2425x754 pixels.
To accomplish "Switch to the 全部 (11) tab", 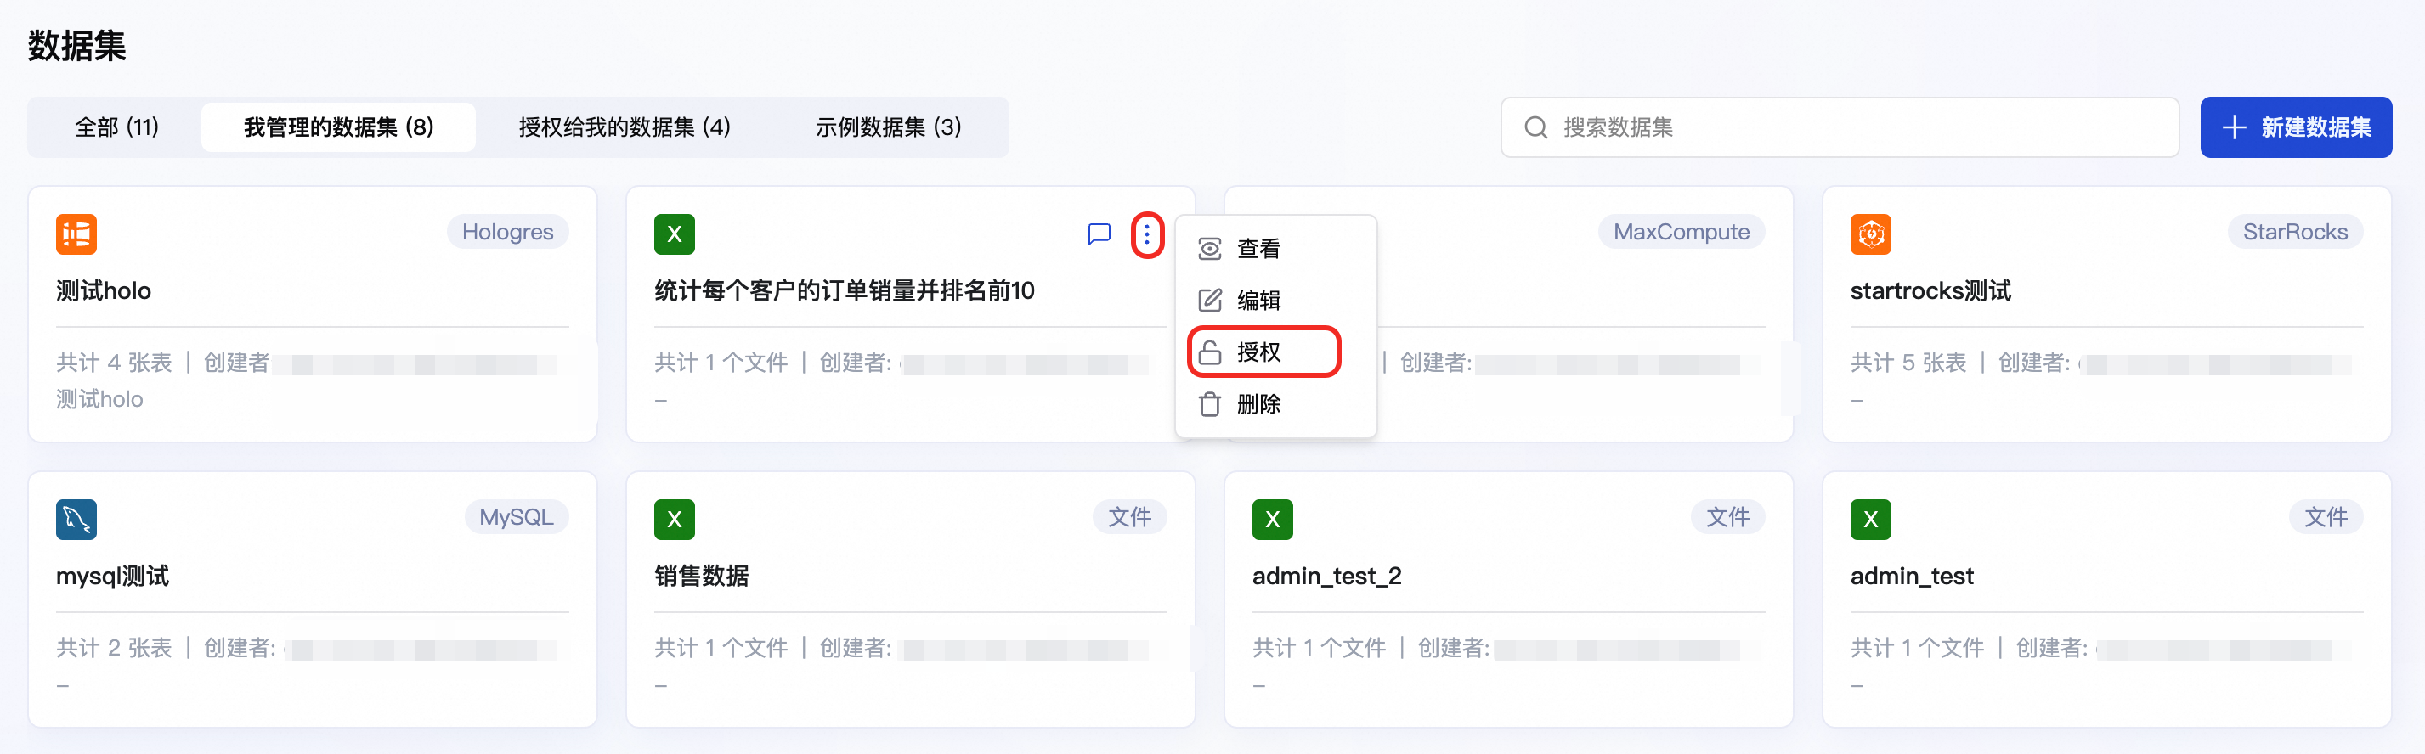I will point(116,127).
